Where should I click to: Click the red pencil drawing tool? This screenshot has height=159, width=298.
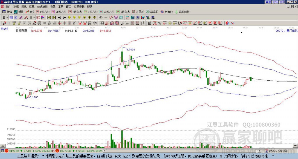pos(3,23)
